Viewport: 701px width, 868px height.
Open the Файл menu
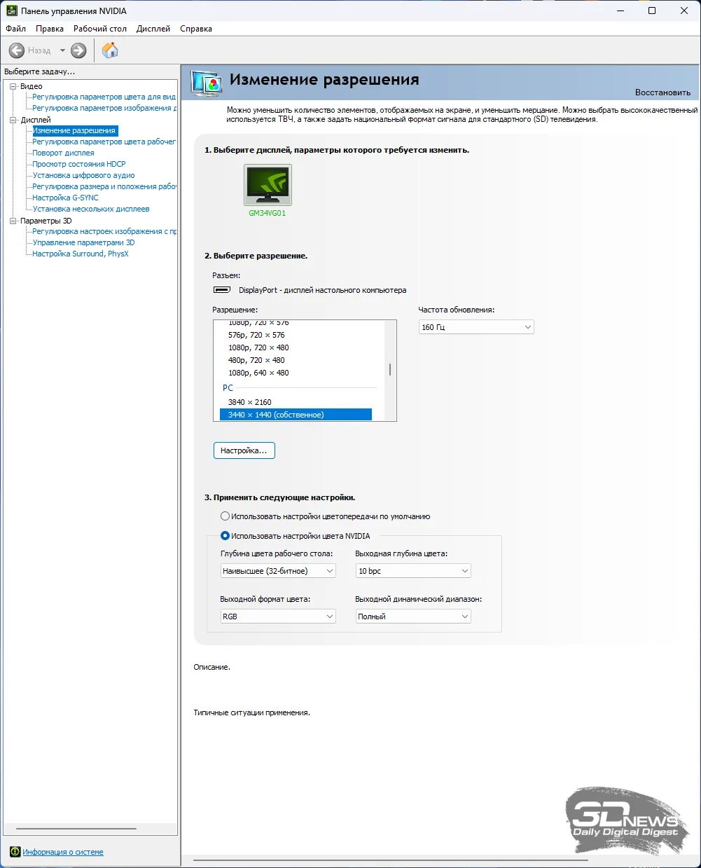point(15,29)
